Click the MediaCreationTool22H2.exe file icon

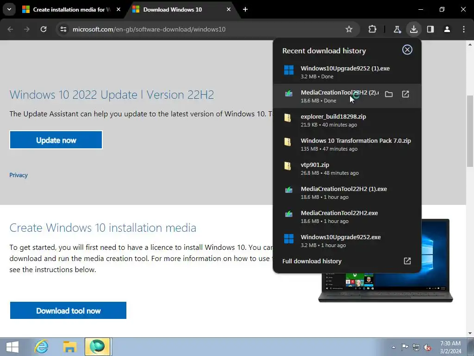(289, 214)
